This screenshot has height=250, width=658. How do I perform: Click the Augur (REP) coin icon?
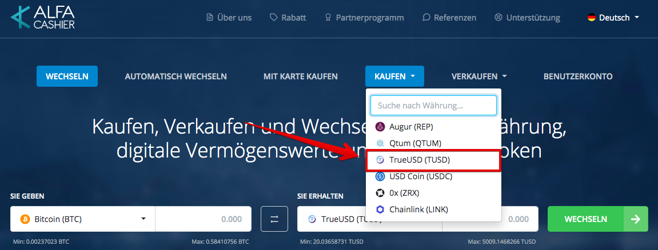380,127
